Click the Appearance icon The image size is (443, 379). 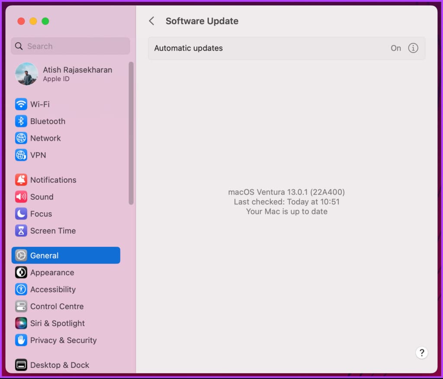(x=21, y=272)
